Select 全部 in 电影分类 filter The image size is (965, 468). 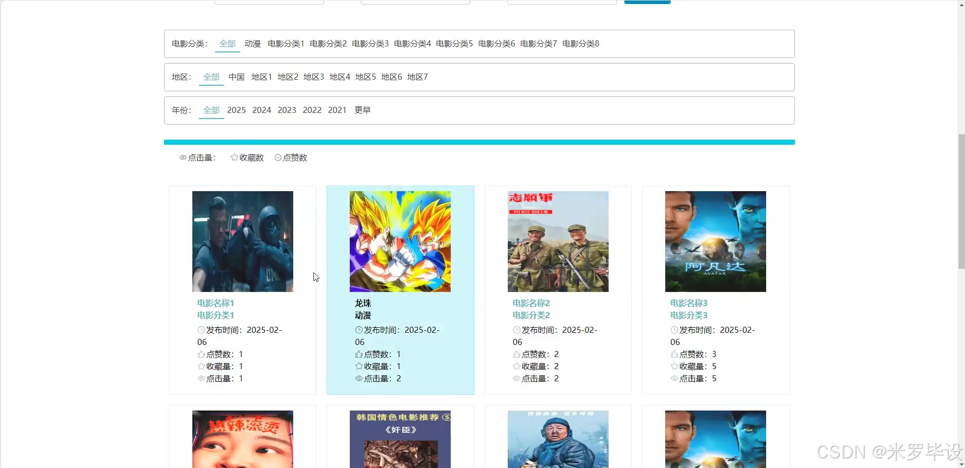point(228,44)
